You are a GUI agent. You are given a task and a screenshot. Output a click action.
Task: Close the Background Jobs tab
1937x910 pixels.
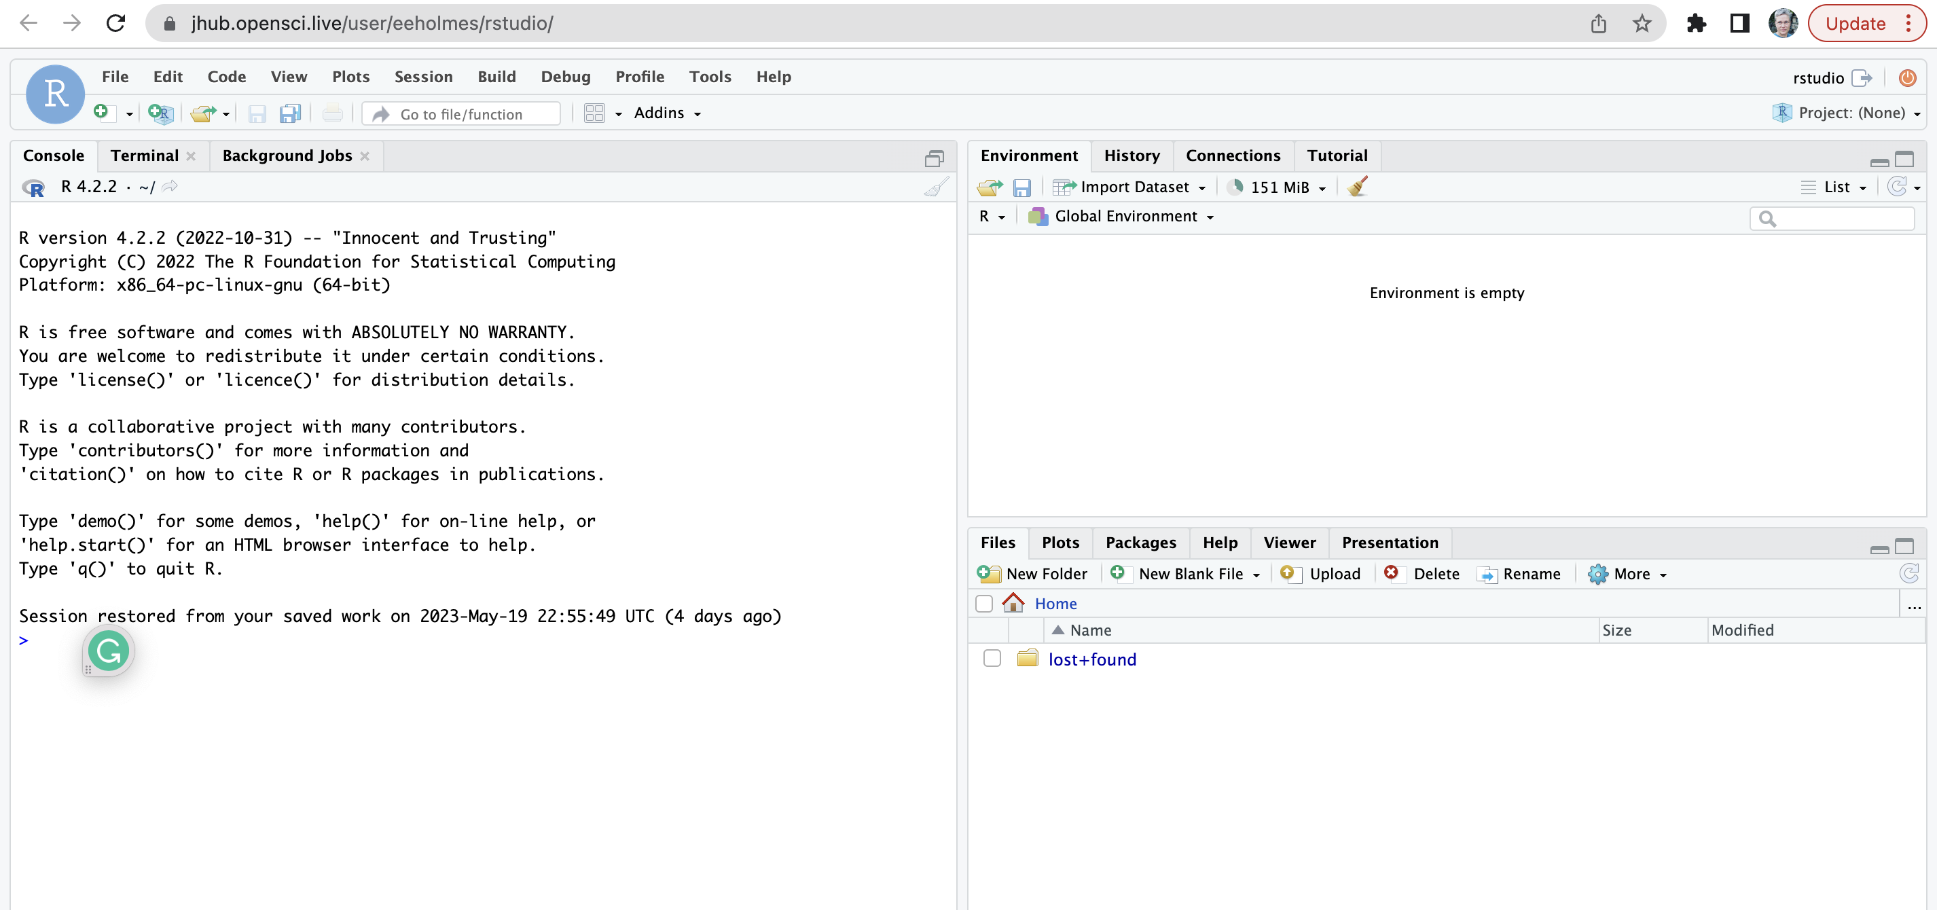[365, 156]
